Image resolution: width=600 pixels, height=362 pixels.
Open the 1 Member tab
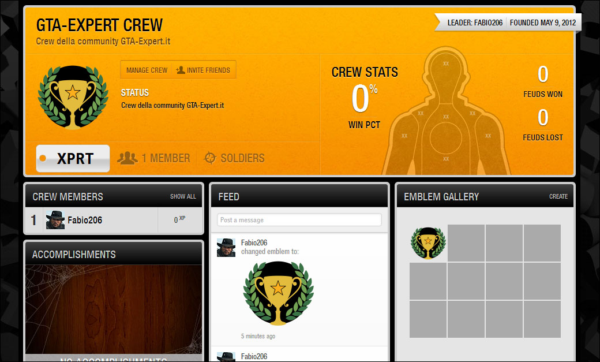pyautogui.click(x=154, y=158)
